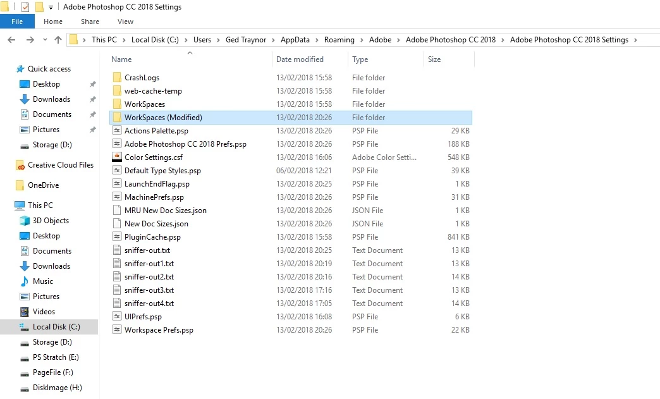Open PS Stratch (E:) drive in sidebar
The width and height of the screenshot is (660, 399).
click(x=56, y=357)
